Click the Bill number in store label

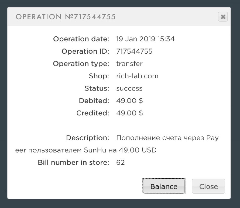pos(73,163)
